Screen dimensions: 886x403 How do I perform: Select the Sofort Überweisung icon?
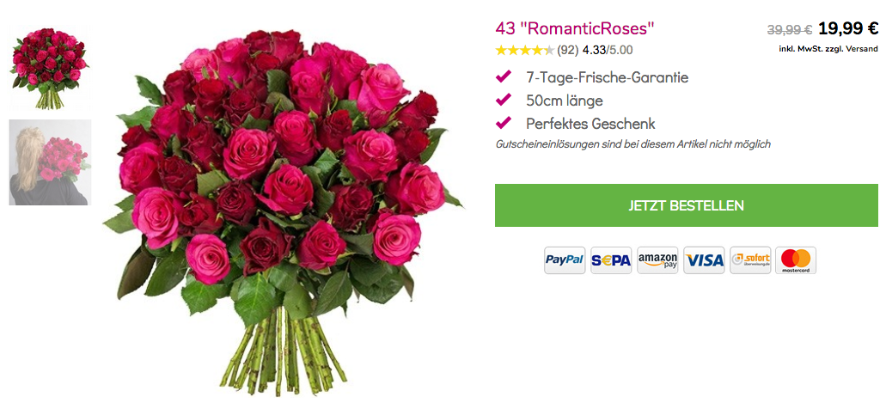pyautogui.click(x=750, y=260)
